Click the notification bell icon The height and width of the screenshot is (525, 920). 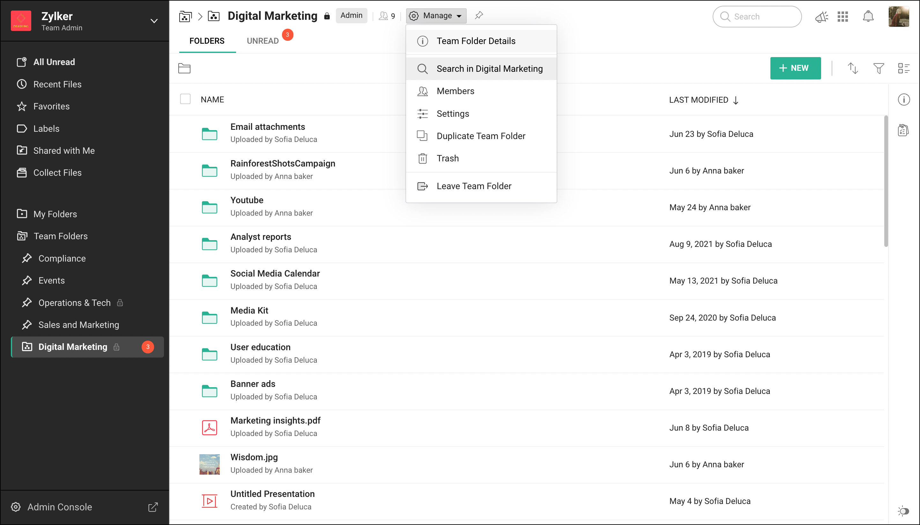pos(868,17)
